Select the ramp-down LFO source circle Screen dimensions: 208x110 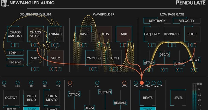154,83
